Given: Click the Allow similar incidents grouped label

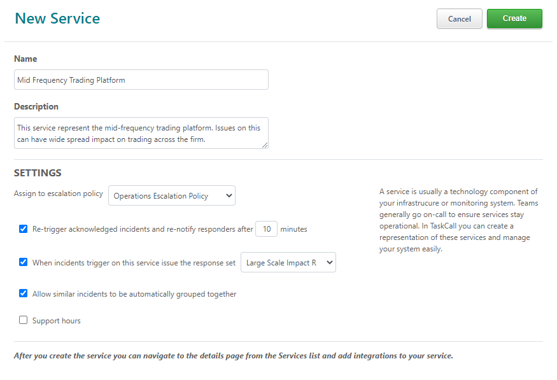Looking at the screenshot, I should point(134,294).
